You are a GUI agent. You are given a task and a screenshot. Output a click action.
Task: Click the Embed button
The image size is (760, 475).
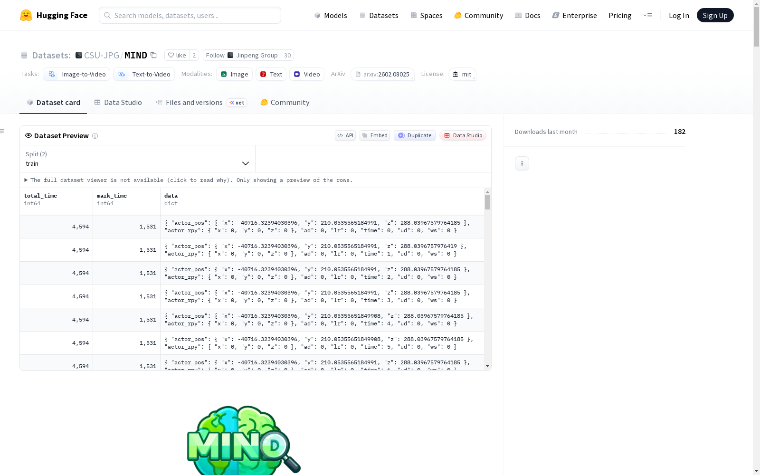click(x=375, y=135)
